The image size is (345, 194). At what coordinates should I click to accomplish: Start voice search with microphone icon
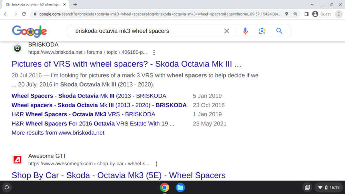click(x=245, y=31)
